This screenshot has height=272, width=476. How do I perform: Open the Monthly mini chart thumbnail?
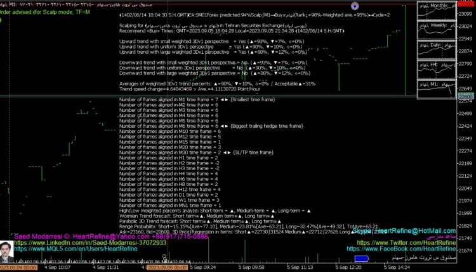pos(435,12)
